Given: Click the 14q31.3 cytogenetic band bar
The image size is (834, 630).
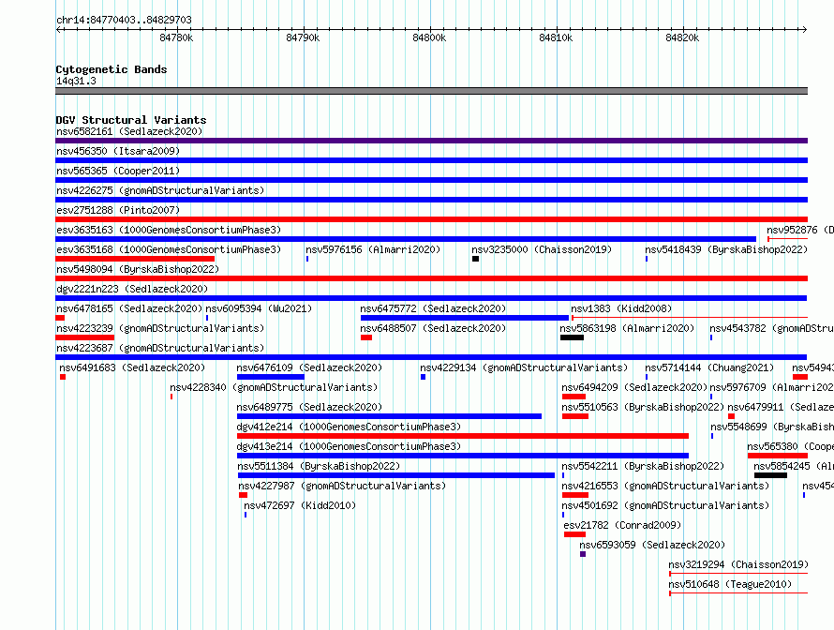Looking at the screenshot, I should pos(431,91).
